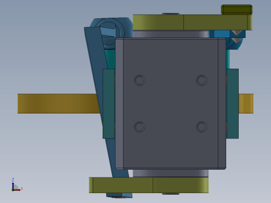The image size is (271, 203).
Task: Select the upper-right hole on gray block
Action: click(202, 80)
